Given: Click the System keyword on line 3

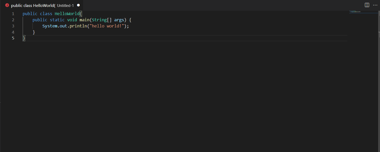Looking at the screenshot, I should [x=50, y=26].
